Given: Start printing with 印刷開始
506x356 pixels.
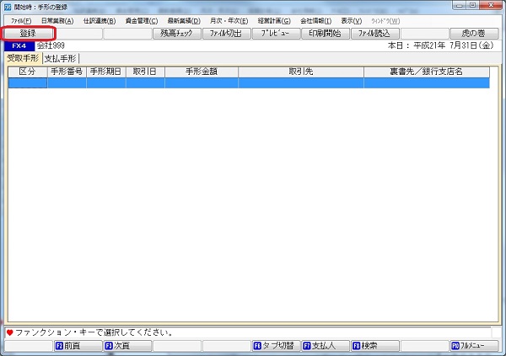Looking at the screenshot, I should pos(326,33).
